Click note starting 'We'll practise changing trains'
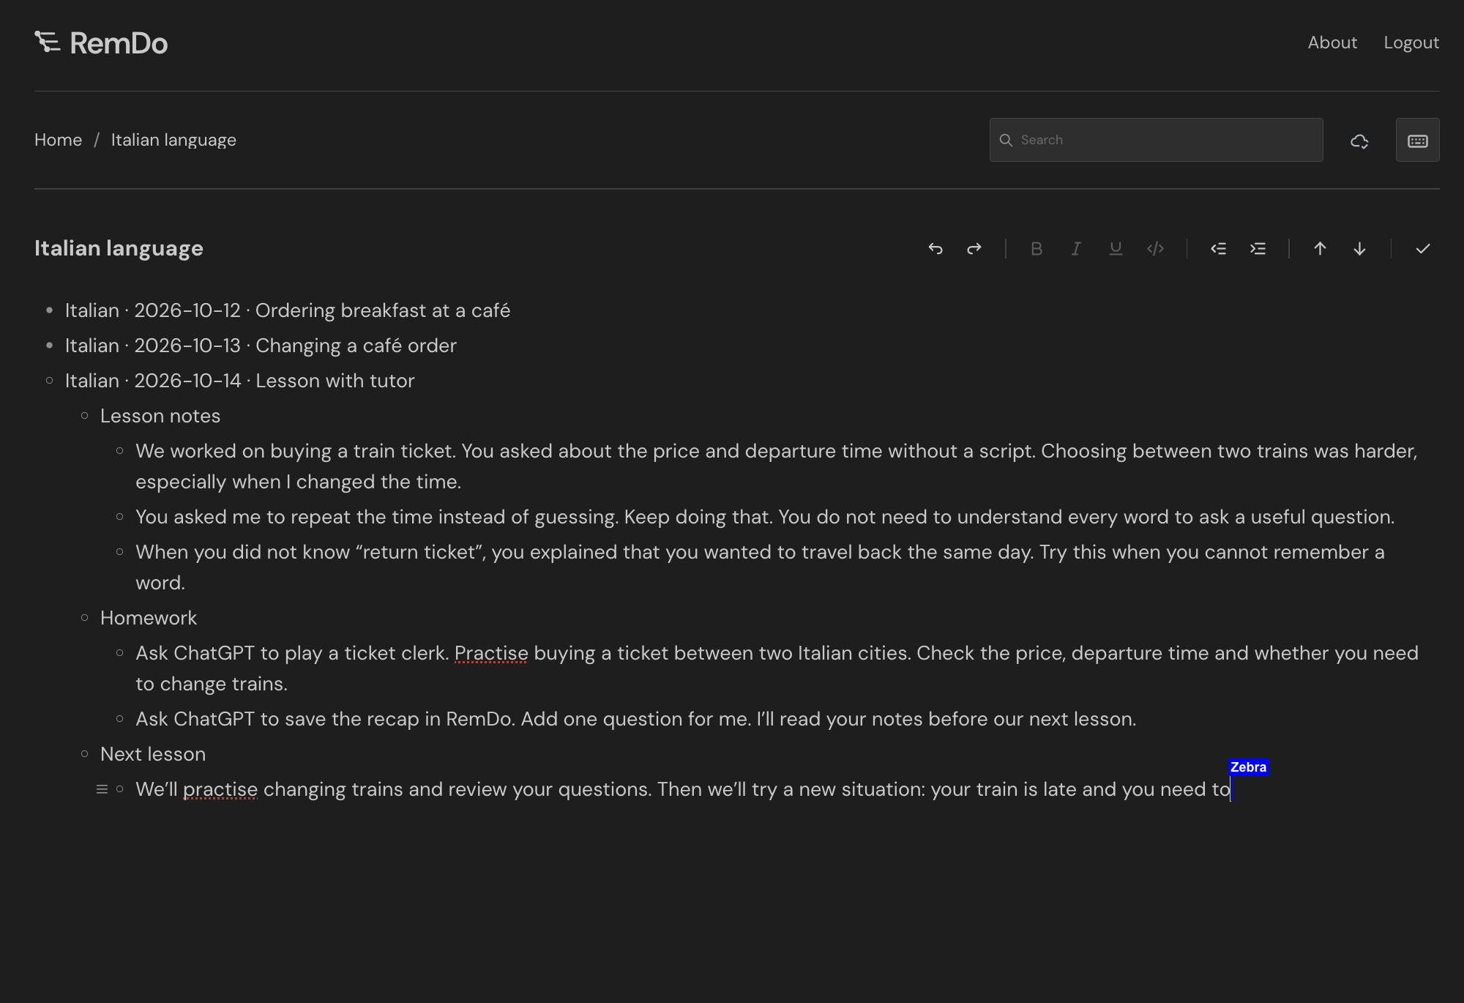The width and height of the screenshot is (1464, 1003). tap(683, 789)
